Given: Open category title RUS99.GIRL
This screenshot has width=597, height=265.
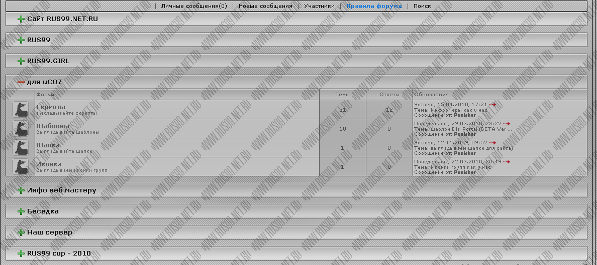Looking at the screenshot, I should (x=48, y=61).
